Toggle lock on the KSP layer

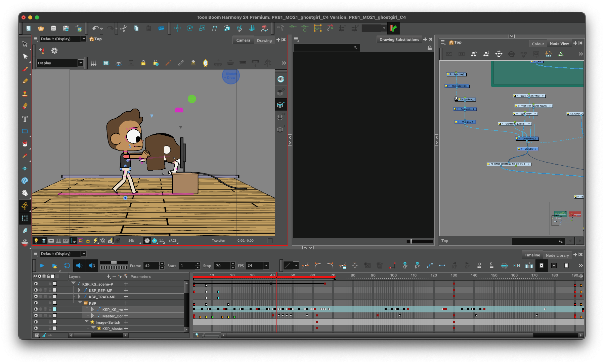50,303
